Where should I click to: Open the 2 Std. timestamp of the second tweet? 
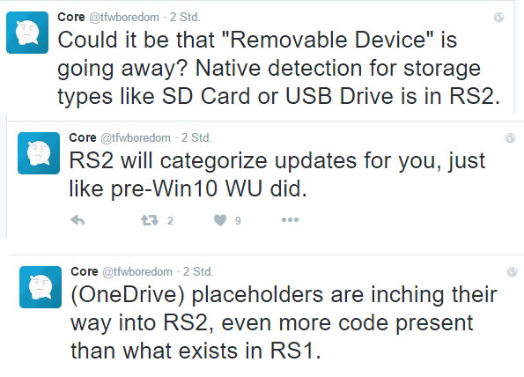pos(196,137)
